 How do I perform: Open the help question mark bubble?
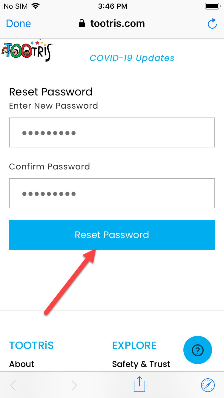197,351
